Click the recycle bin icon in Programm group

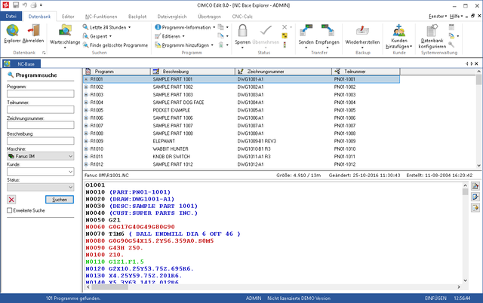tap(221, 45)
